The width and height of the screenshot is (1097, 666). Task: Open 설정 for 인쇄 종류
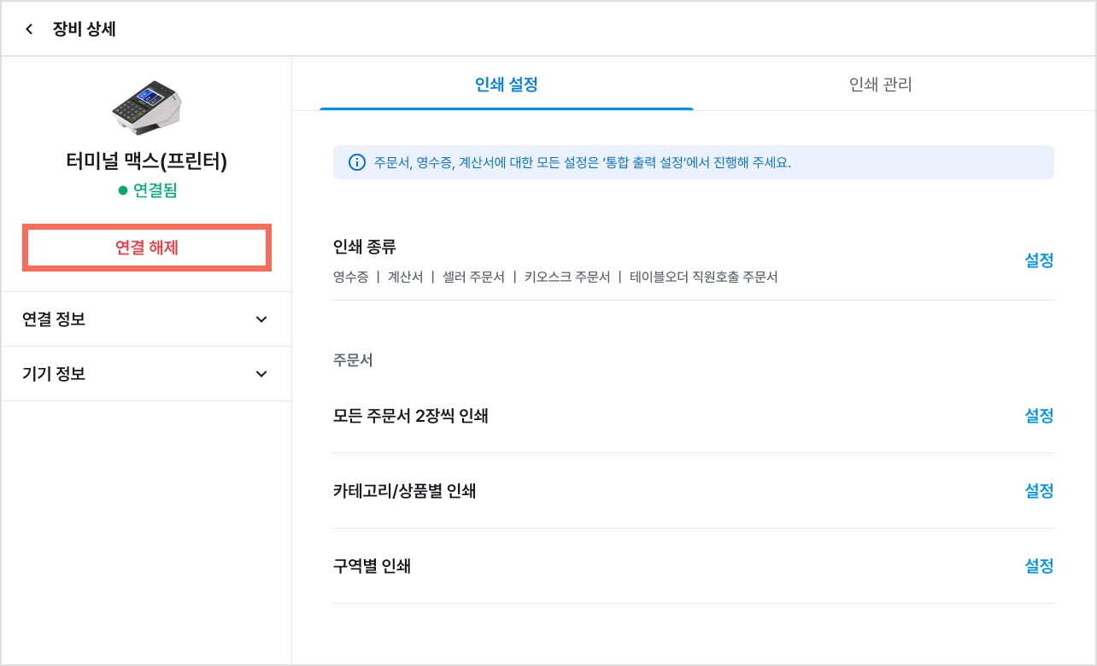[1039, 260]
